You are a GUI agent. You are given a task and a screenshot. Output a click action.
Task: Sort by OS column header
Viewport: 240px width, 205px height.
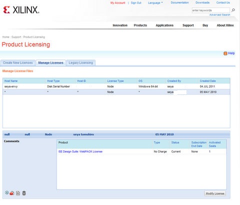(140, 81)
